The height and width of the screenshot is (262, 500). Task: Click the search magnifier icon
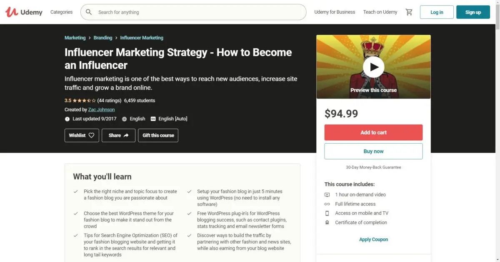89,12
